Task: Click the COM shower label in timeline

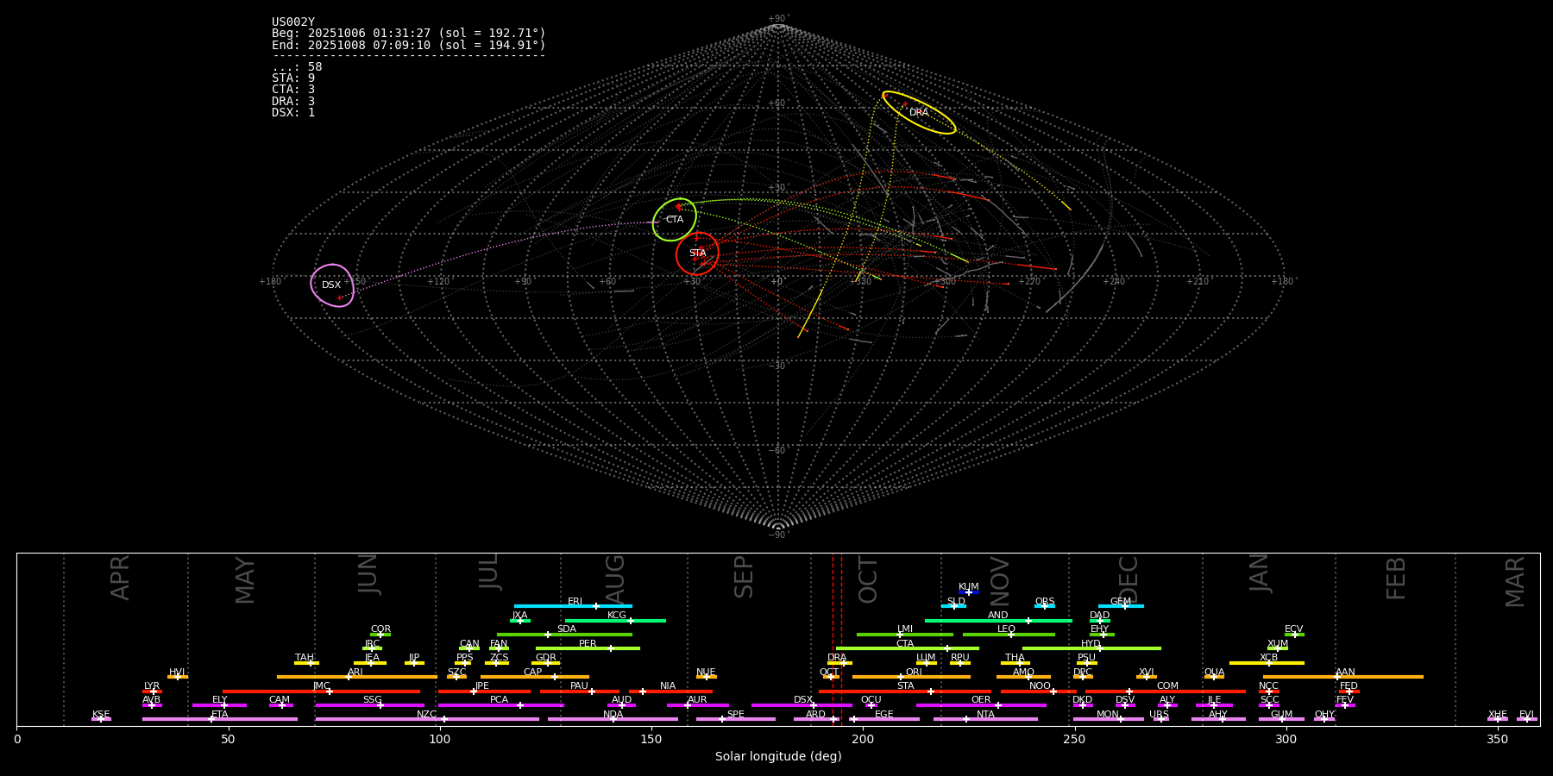Action: point(1168,686)
